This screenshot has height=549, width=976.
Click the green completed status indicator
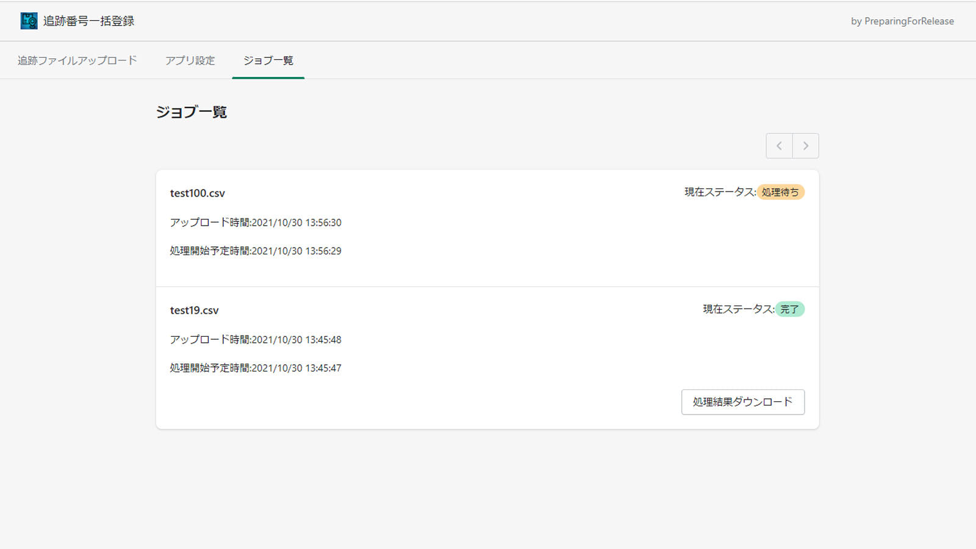point(789,309)
